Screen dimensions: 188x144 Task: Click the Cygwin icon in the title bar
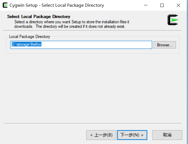pyautogui.click(x=5, y=5)
